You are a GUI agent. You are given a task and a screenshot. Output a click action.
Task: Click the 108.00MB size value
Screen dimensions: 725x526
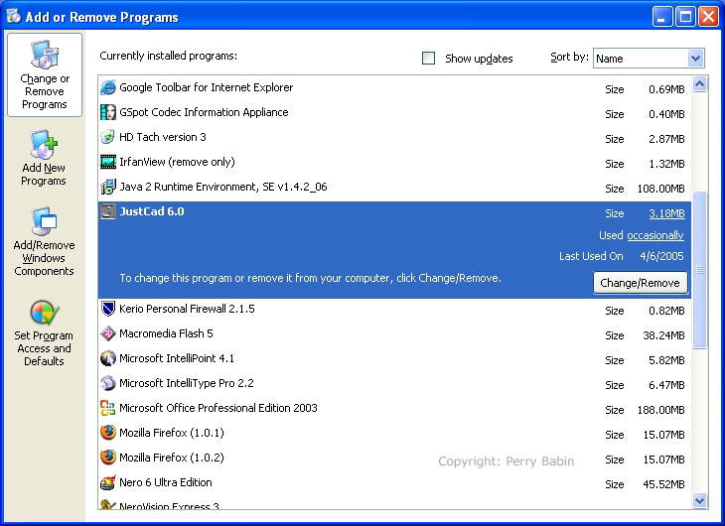coord(660,189)
